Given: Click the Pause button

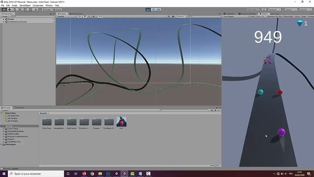Looking at the screenshot, I should (x=154, y=10).
